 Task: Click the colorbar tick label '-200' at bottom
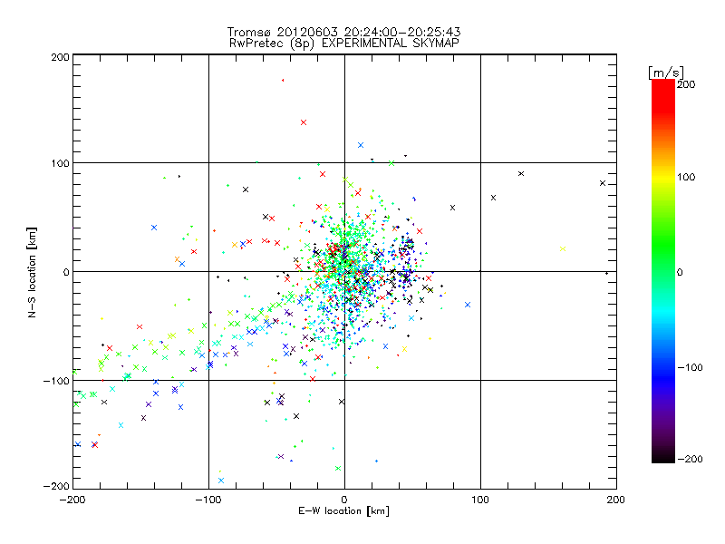pos(690,460)
